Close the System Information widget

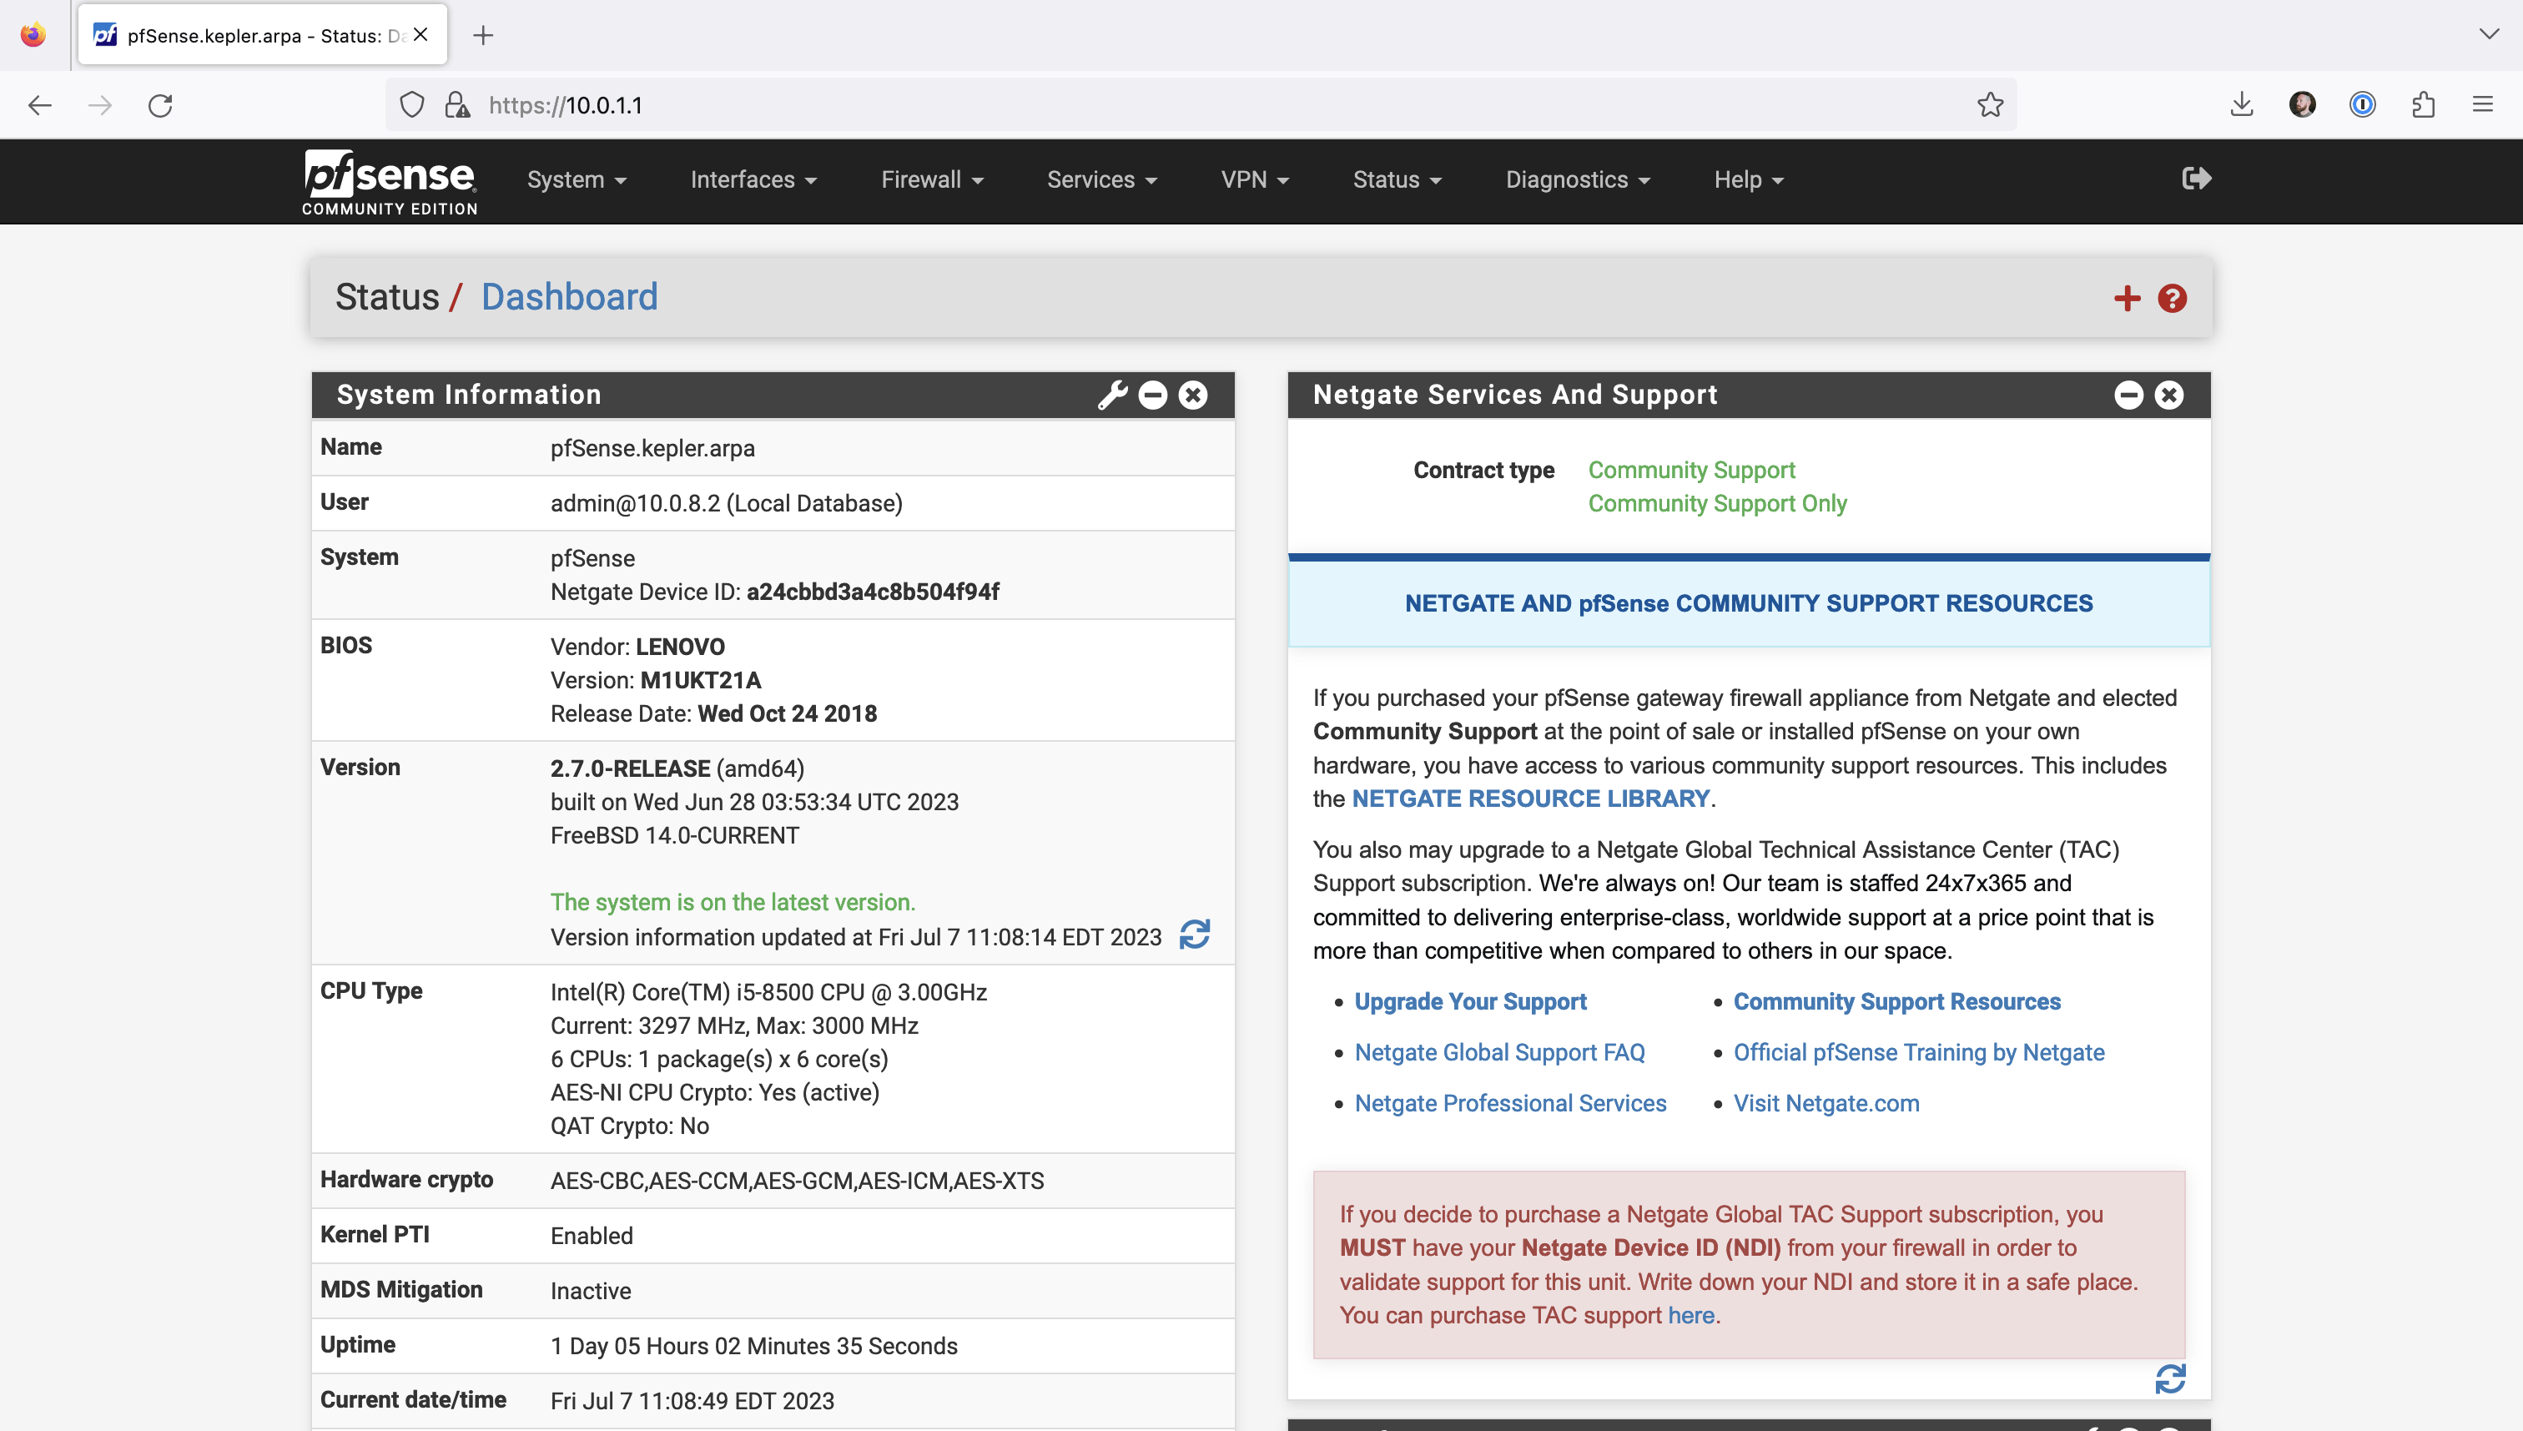pyautogui.click(x=1193, y=396)
